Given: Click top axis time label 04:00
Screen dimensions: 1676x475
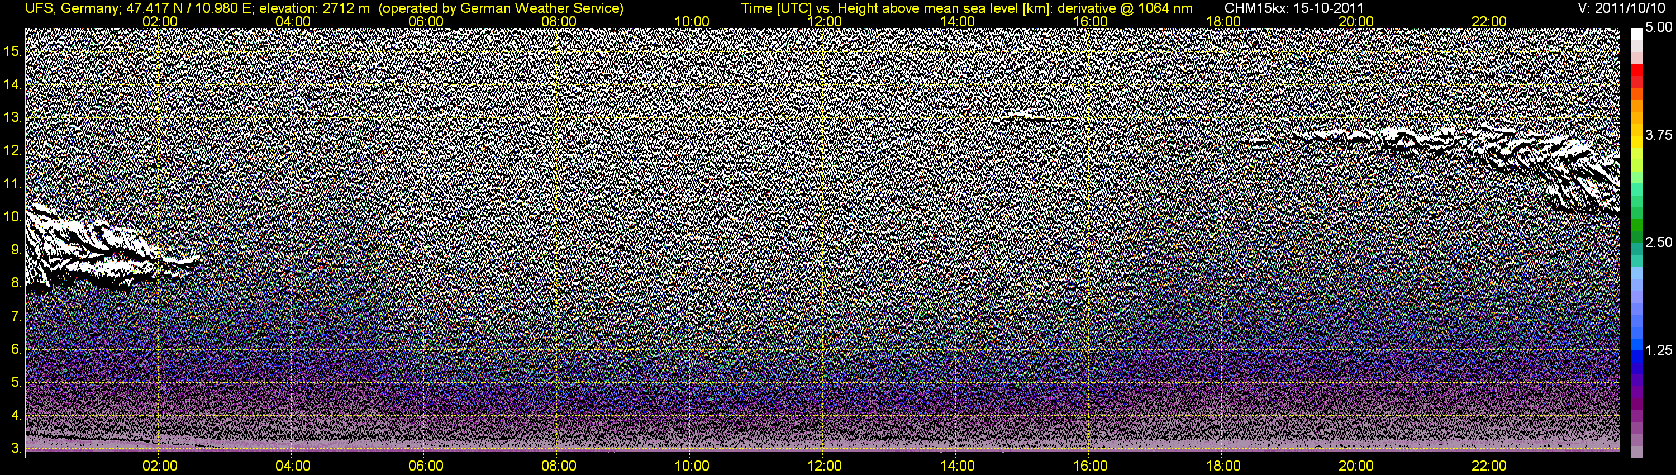Looking at the screenshot, I should (x=293, y=21).
